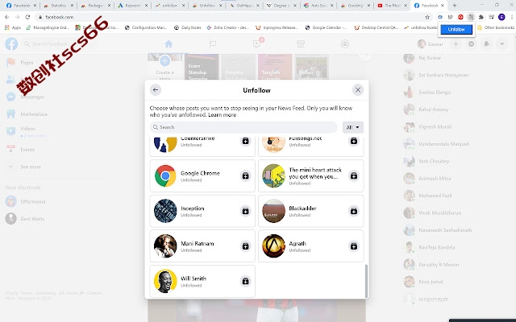Image resolution: width=516 pixels, height=322 pixels.
Task: Open the Messenger icon in header
Action: tap(471, 43)
